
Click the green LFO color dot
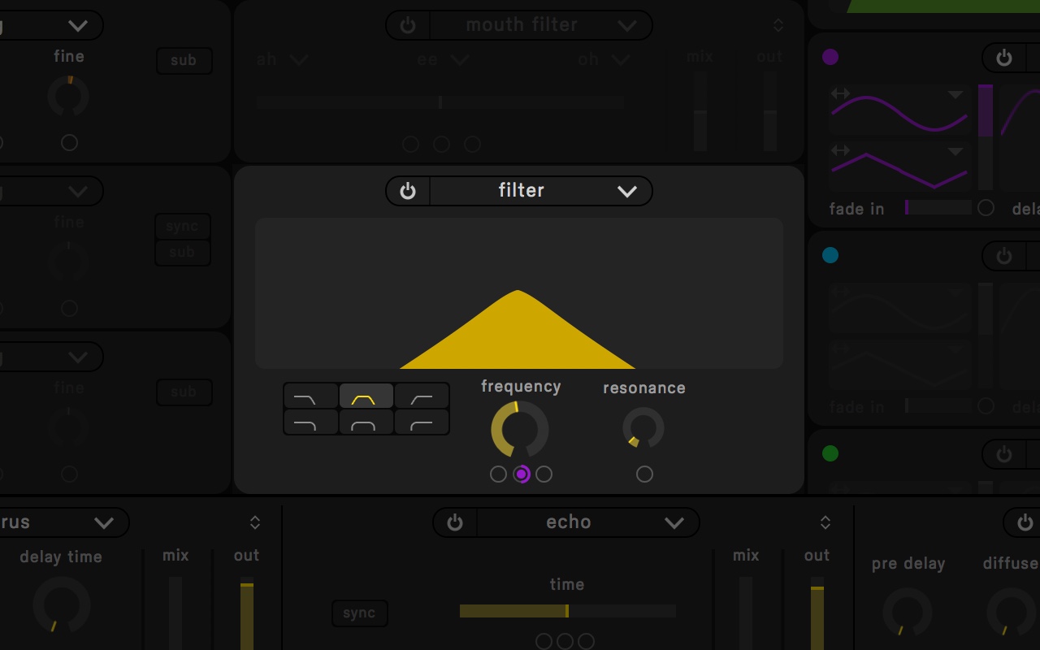[830, 453]
